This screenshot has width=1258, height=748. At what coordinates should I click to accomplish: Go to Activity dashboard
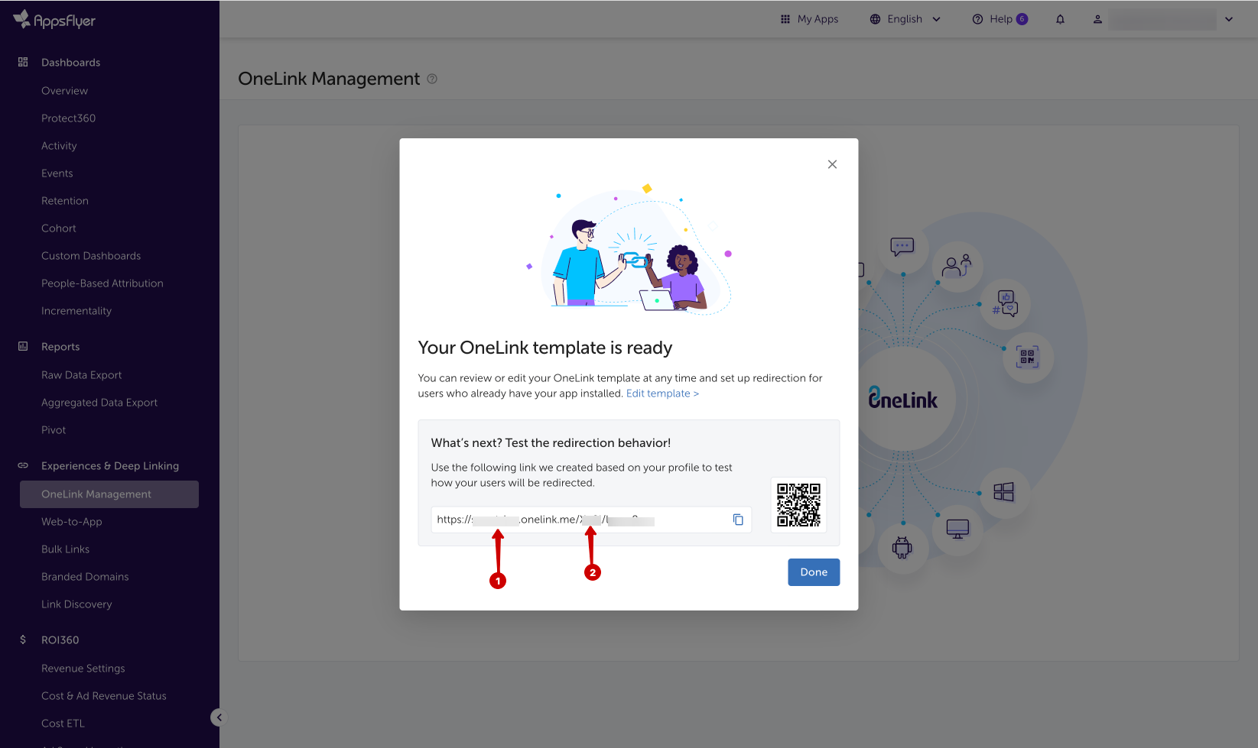tap(59, 145)
